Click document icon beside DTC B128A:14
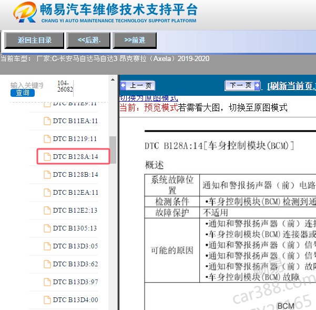The width and height of the screenshot is (316, 310). pyautogui.click(x=47, y=157)
